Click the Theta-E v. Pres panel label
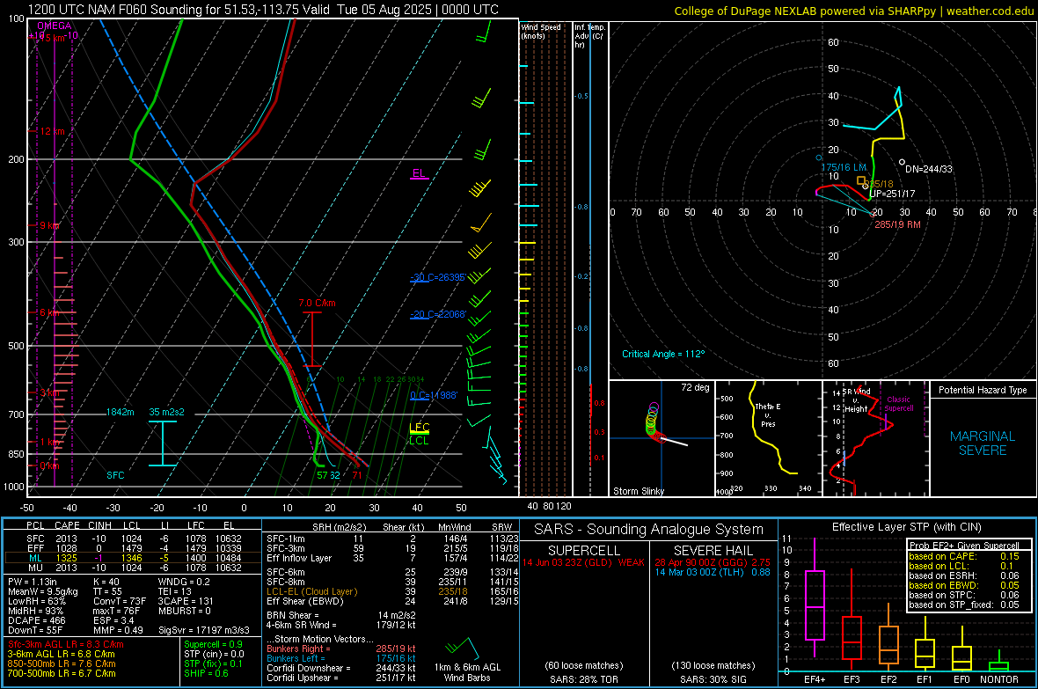The width and height of the screenshot is (1038, 689). click(768, 415)
